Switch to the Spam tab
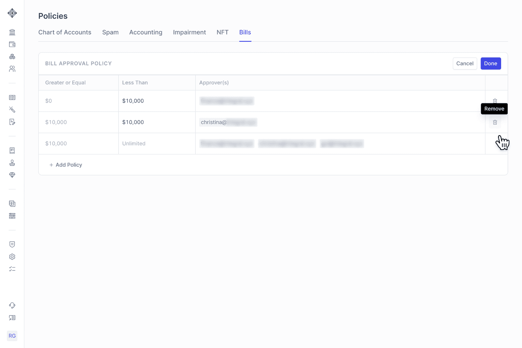522x348 pixels. pos(110,32)
